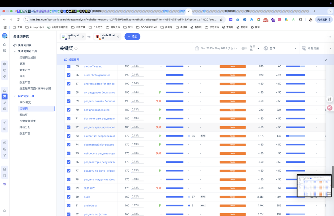Uncheck the checkbox for unclothe ai row
334x216 pixels.
(x=69, y=205)
